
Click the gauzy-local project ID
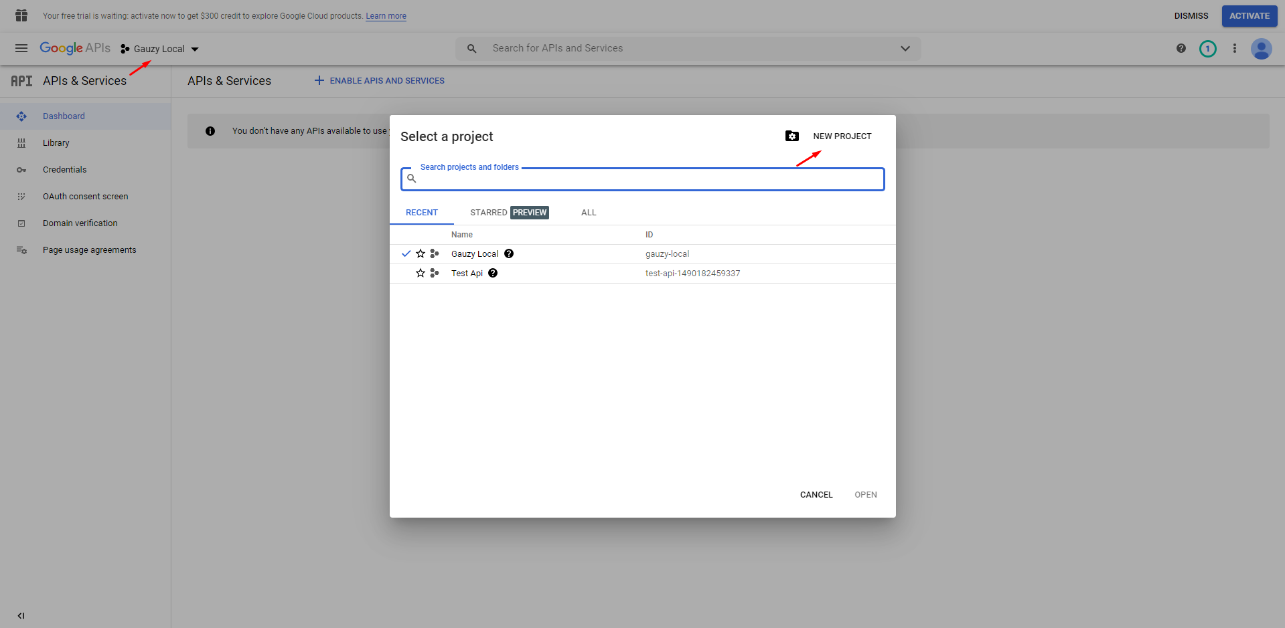pyautogui.click(x=667, y=254)
